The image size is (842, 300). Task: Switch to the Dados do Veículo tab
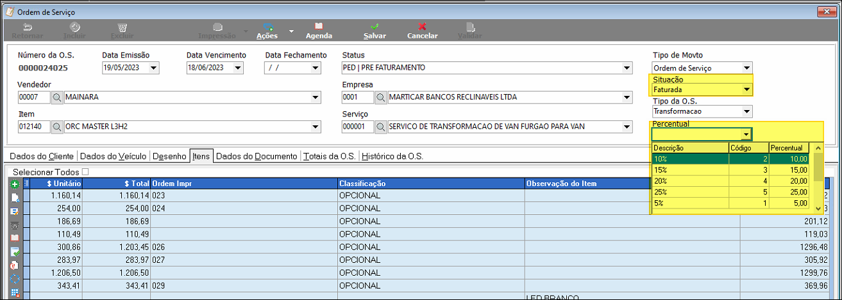(114, 155)
